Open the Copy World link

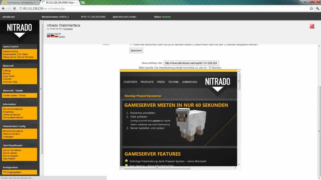click(x=9, y=76)
